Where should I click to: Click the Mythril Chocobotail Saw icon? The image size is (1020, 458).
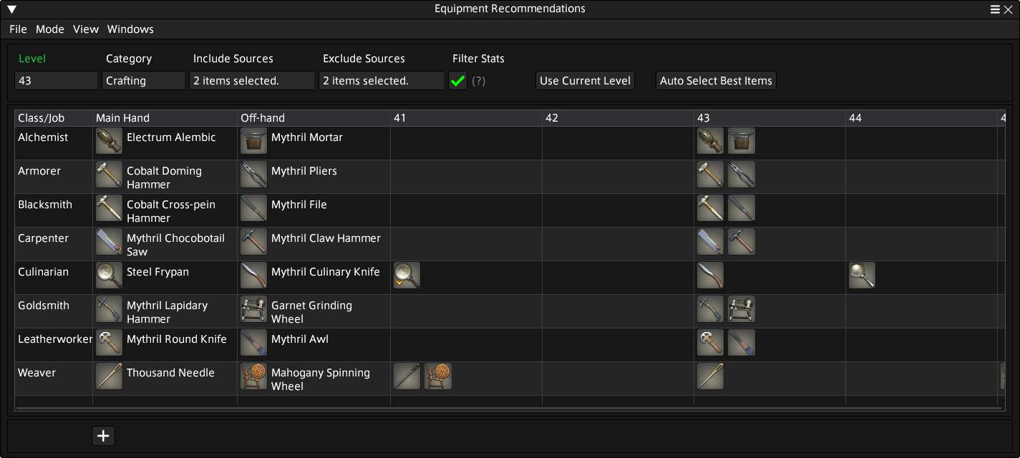(x=108, y=241)
